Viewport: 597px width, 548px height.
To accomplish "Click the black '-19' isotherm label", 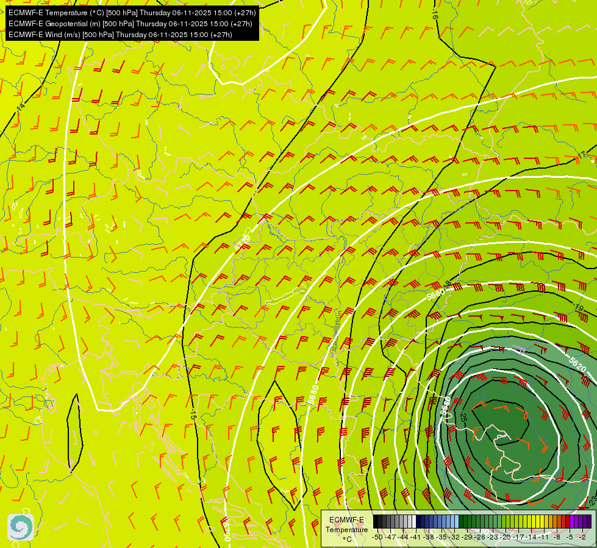I will (578, 307).
